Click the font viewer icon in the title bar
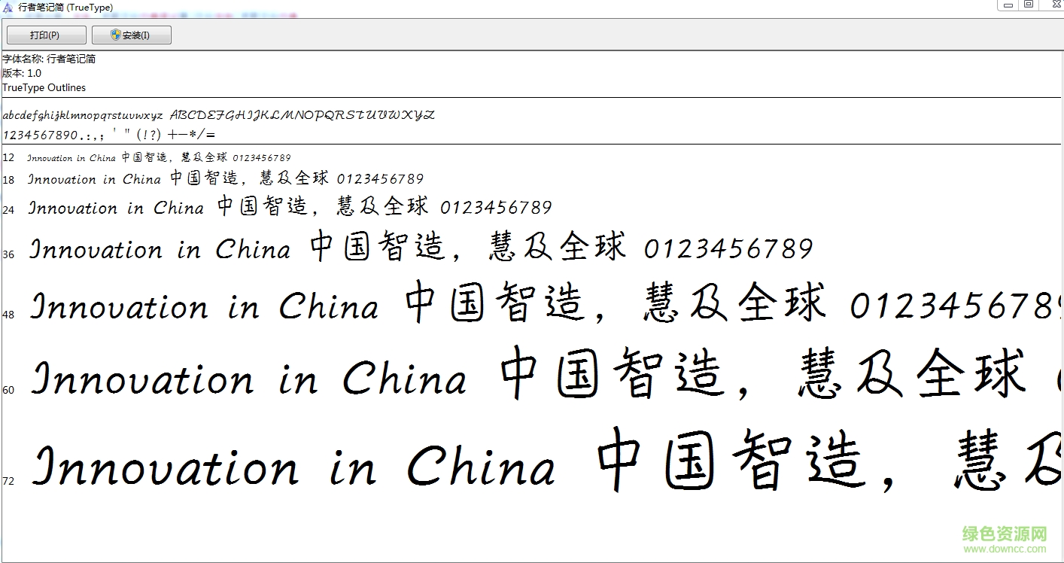 [x=7, y=7]
